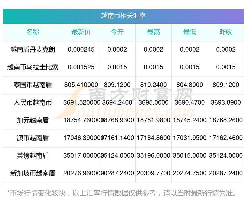
Task: Open the 越南盾丹麦克朗 row name
Action: tap(33, 50)
